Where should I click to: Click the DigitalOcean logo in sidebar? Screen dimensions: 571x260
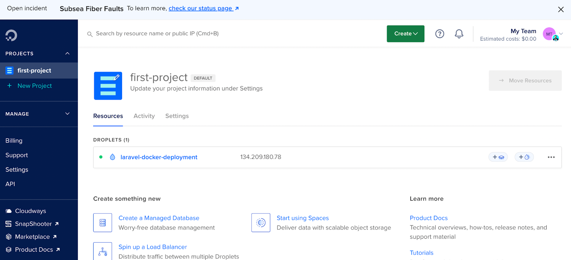click(x=11, y=35)
